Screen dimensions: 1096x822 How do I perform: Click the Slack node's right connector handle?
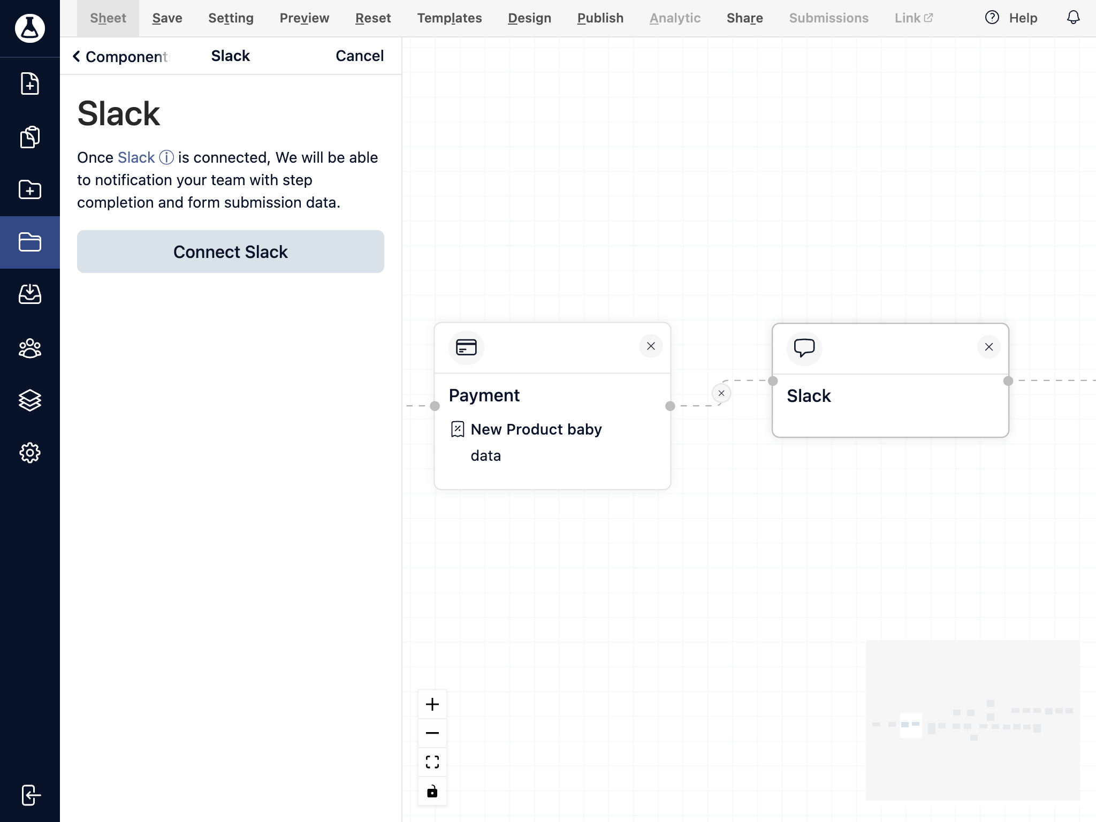coord(1008,381)
